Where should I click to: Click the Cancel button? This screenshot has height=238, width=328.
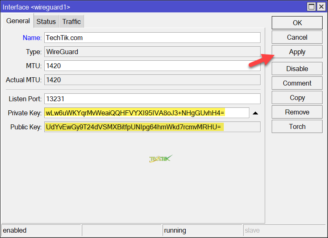coord(297,38)
